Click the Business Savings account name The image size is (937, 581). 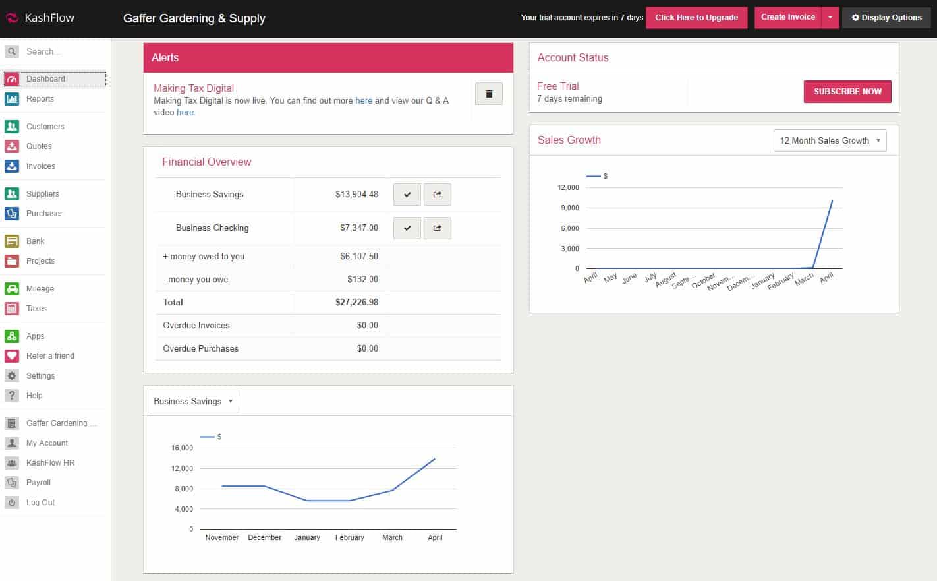point(210,195)
